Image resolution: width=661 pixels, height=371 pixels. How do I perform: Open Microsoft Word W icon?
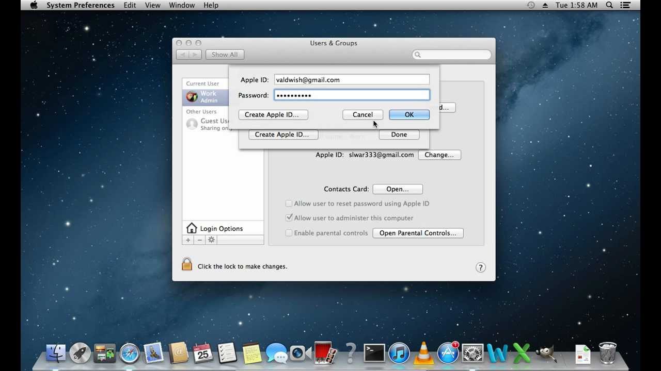coord(497,353)
